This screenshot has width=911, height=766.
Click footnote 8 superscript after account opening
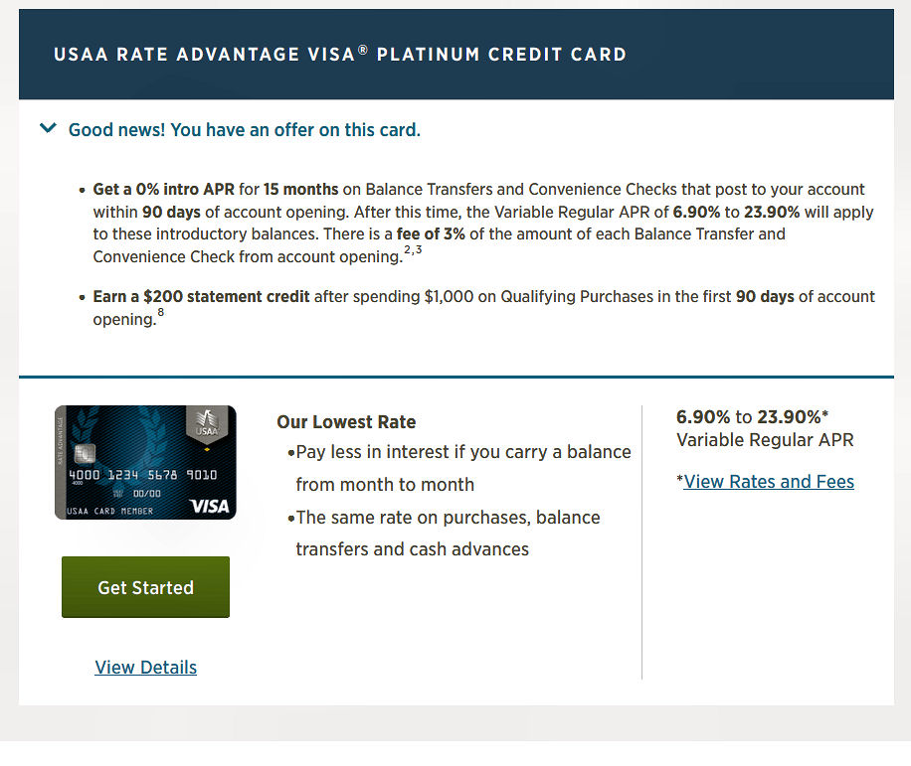(x=161, y=313)
